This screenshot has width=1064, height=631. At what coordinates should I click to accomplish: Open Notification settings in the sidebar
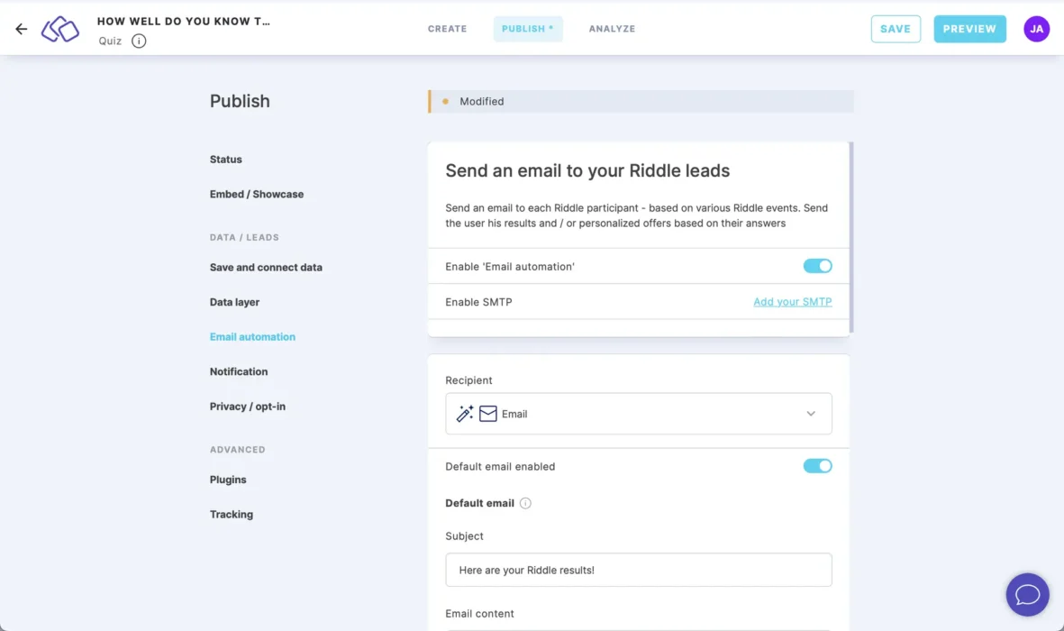pyautogui.click(x=238, y=371)
